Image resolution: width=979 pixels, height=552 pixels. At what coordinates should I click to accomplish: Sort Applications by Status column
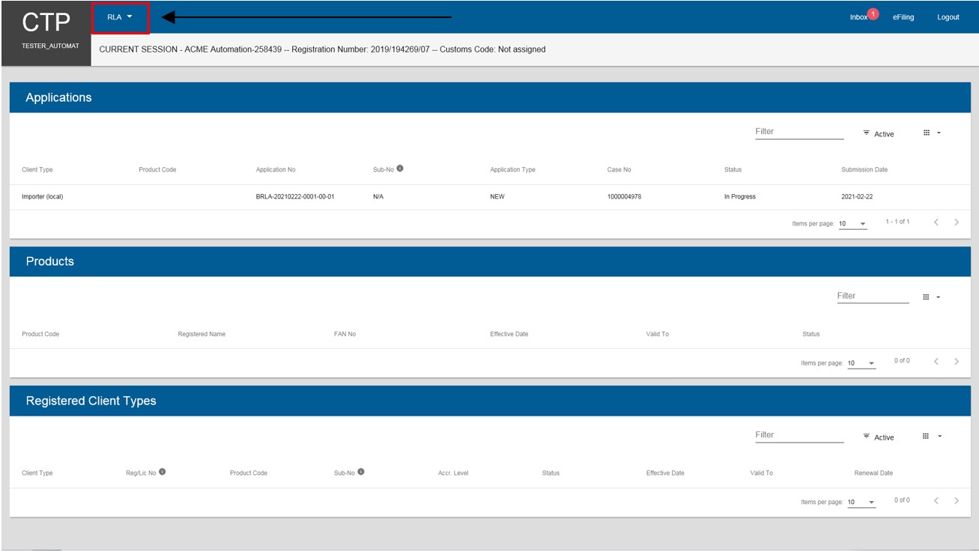[x=733, y=170]
